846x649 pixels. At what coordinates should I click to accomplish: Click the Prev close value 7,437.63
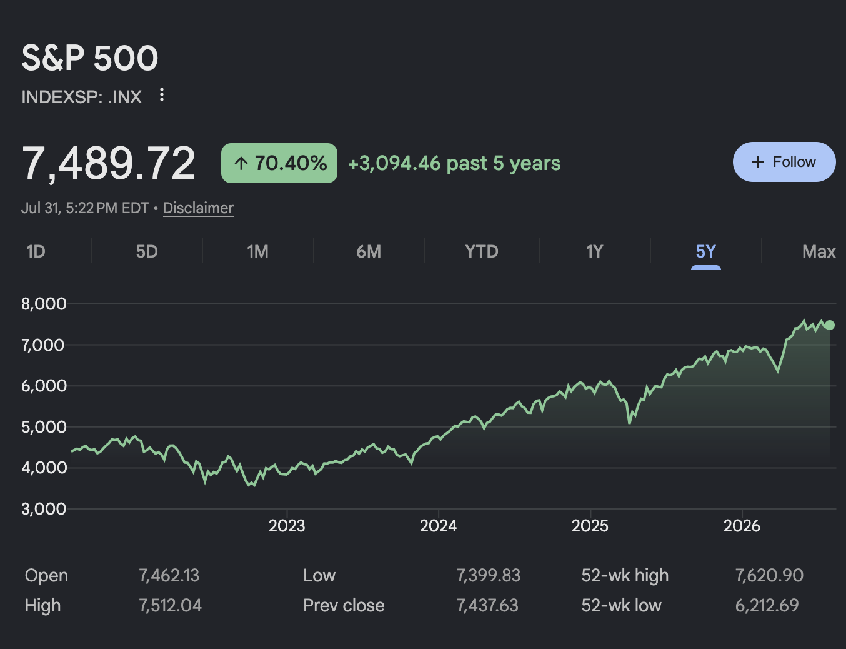tap(487, 605)
